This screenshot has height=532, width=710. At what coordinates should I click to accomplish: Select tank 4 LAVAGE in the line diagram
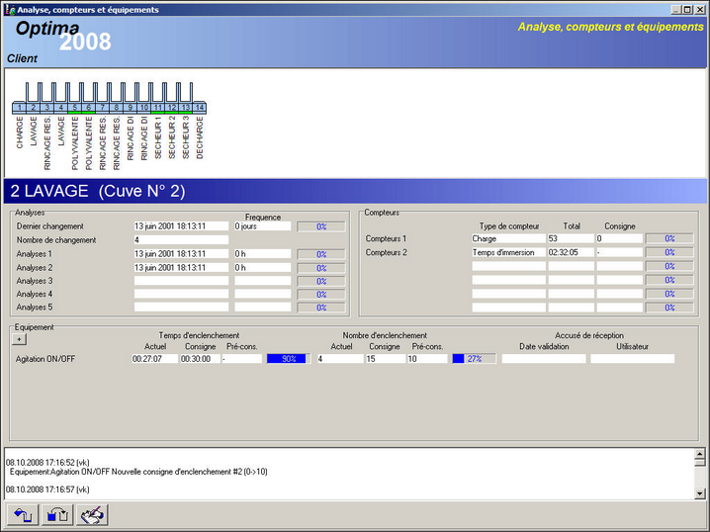point(60,108)
